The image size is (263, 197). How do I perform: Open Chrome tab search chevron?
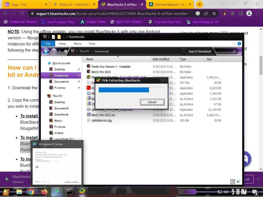pos(222,4)
